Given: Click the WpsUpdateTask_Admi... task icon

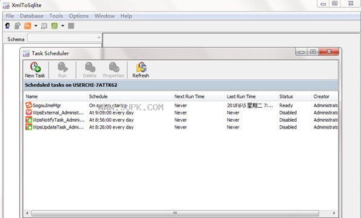Looking at the screenshot, I should 29,127.
